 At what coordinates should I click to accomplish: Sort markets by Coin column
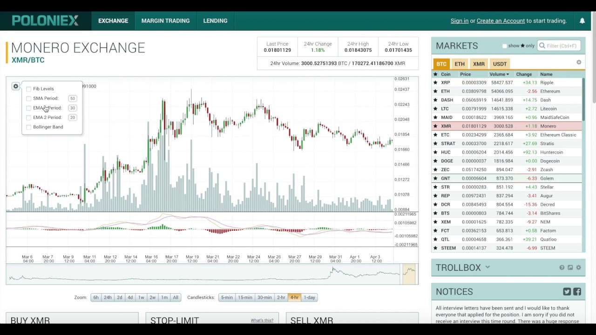click(x=446, y=74)
